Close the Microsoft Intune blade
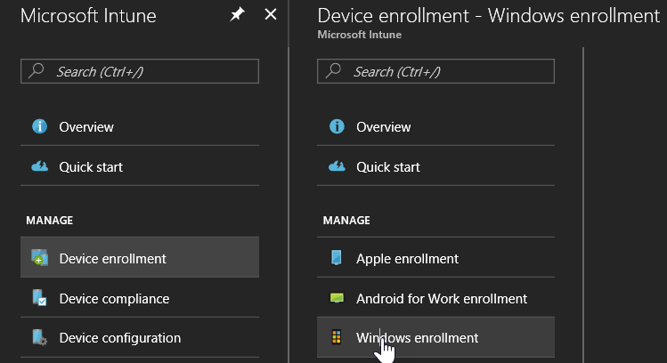 coord(271,16)
